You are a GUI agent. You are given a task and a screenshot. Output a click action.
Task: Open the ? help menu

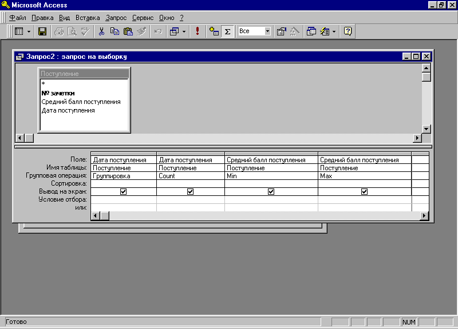pos(181,18)
